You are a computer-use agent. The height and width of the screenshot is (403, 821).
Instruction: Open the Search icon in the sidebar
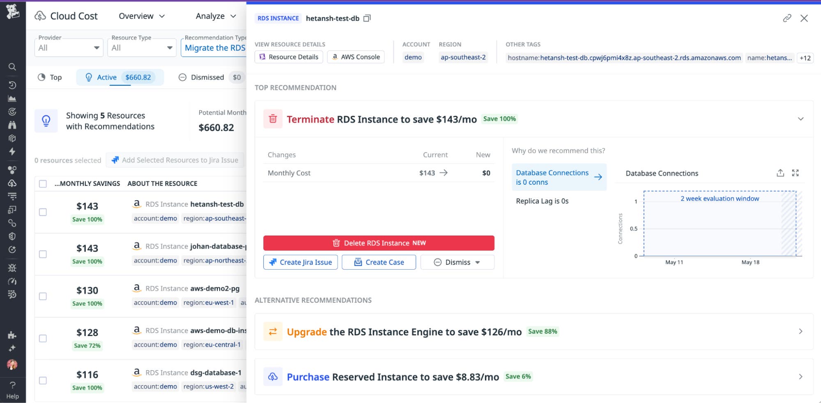(12, 66)
